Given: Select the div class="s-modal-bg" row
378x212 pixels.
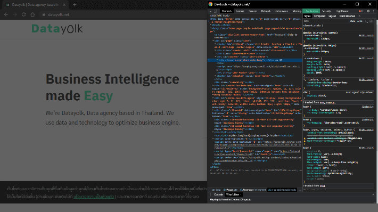Looking at the screenshot, I should (234, 82).
